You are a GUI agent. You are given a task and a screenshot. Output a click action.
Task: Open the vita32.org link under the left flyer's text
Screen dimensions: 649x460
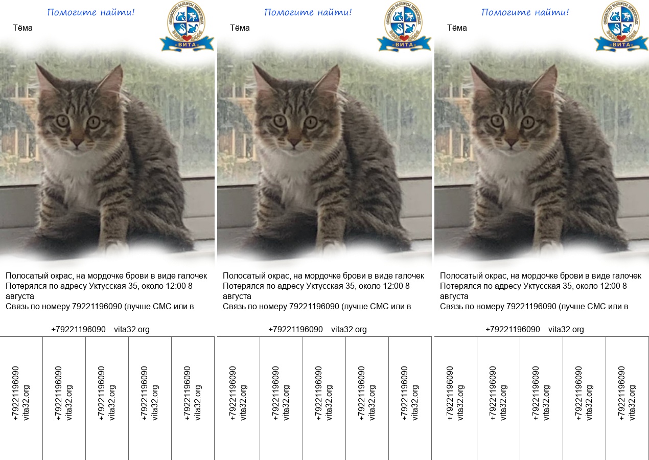point(132,330)
